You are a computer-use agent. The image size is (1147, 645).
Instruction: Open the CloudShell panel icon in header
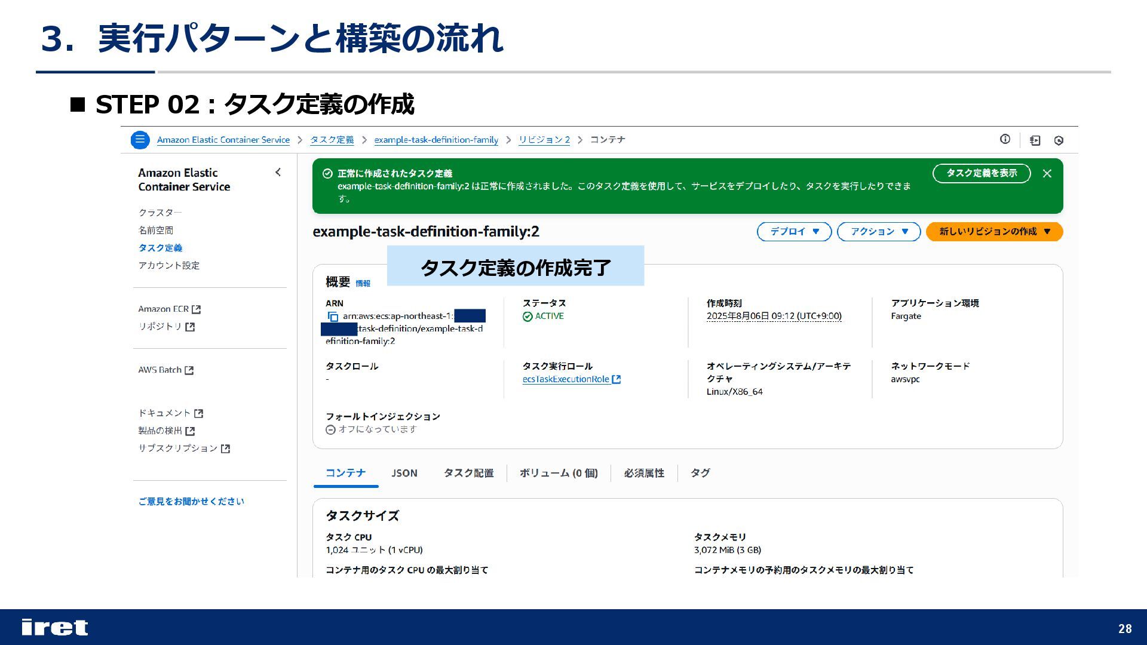coord(1035,140)
